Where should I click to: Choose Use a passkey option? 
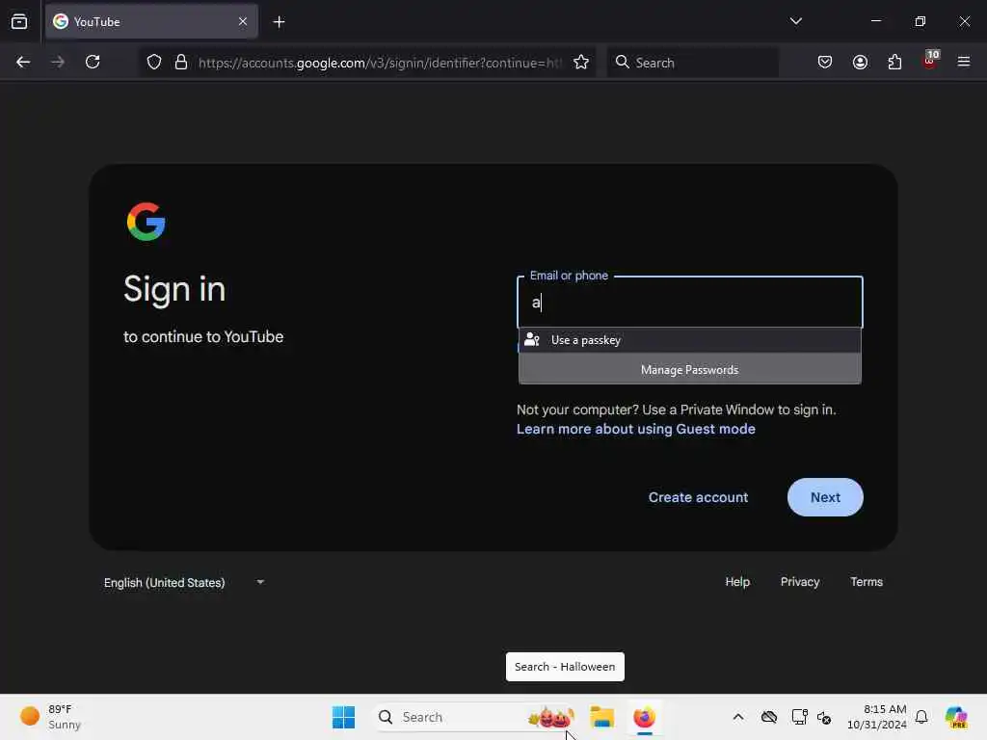[689, 340]
